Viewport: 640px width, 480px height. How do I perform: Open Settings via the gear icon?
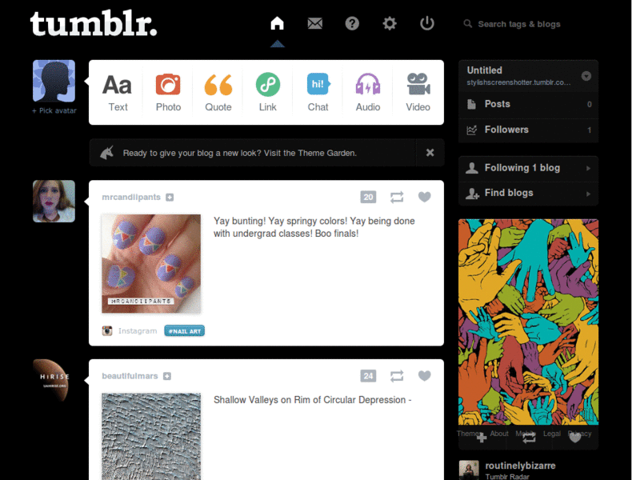pos(390,23)
